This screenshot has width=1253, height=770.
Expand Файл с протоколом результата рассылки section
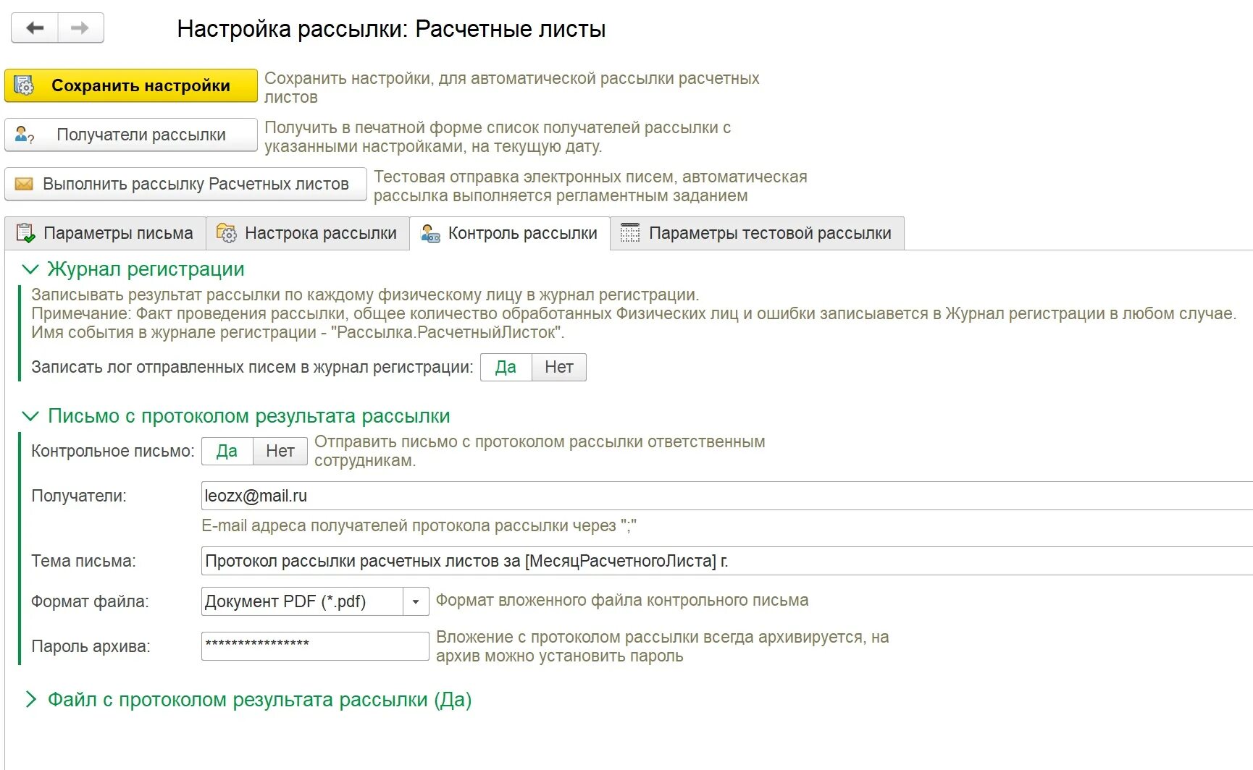click(30, 699)
